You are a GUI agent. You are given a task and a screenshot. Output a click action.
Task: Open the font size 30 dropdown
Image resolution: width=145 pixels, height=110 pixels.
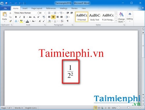[45, 13]
